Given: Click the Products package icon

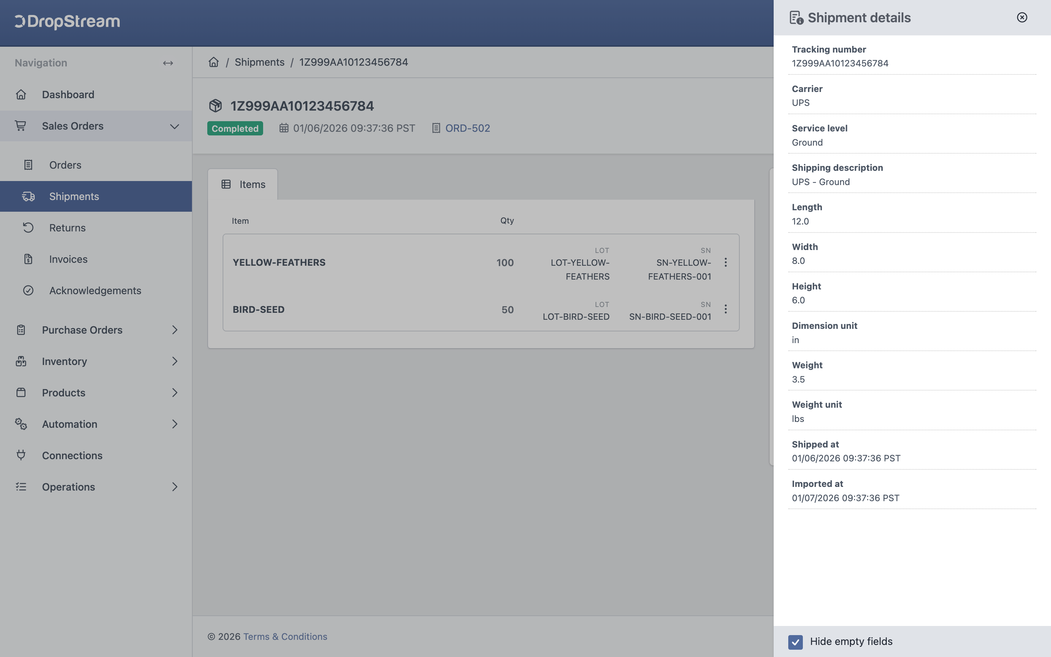Looking at the screenshot, I should point(21,392).
